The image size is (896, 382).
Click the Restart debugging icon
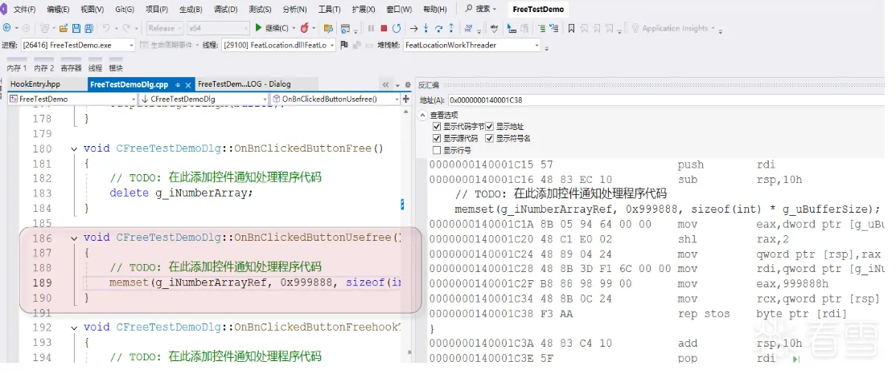pos(397,28)
